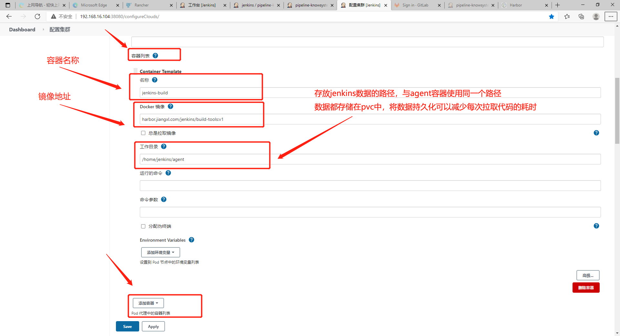
Task: Switch to the Rancher tab
Action: coord(150,5)
